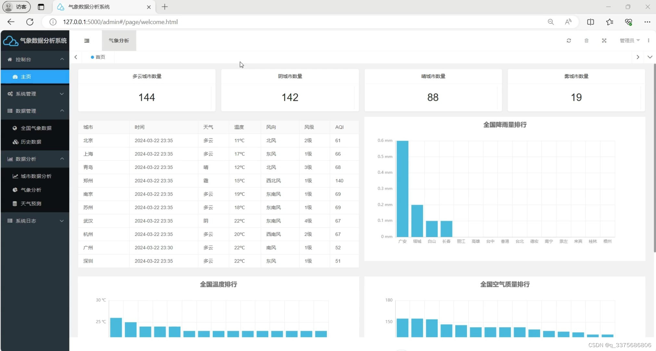Click the 广安 rainfall bar in chart
Screen dimensions: 656x351
[x=402, y=188]
